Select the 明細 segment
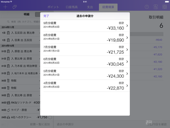The width and height of the screenshot is (170, 128). tap(27, 14)
